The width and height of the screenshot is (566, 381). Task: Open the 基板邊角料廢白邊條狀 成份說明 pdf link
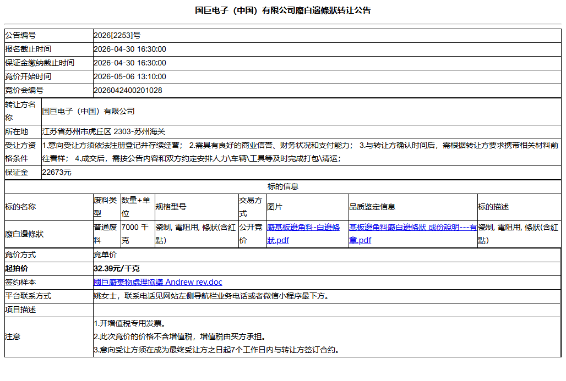point(412,234)
